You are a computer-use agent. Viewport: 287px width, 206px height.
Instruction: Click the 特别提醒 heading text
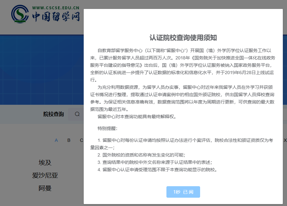(x=107, y=128)
